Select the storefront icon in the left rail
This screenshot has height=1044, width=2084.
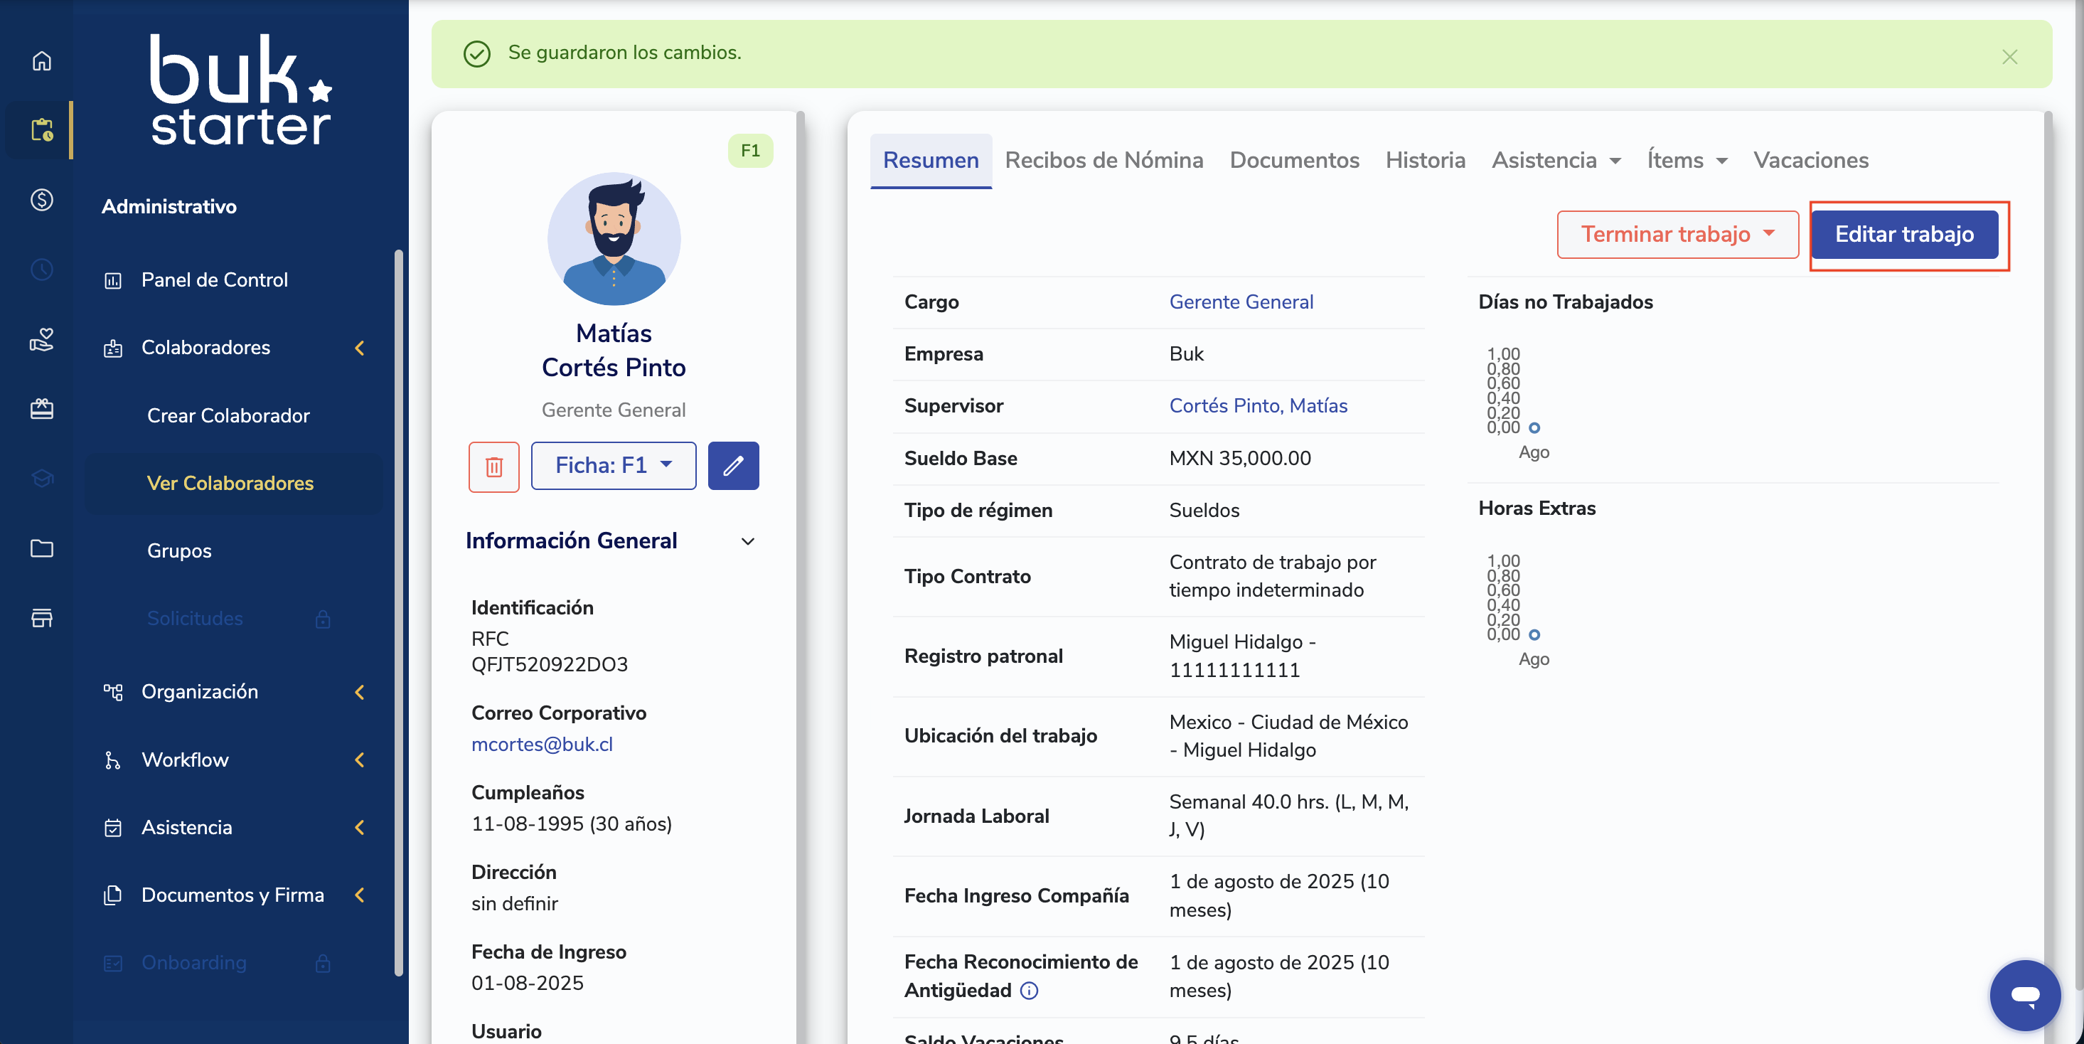41,618
